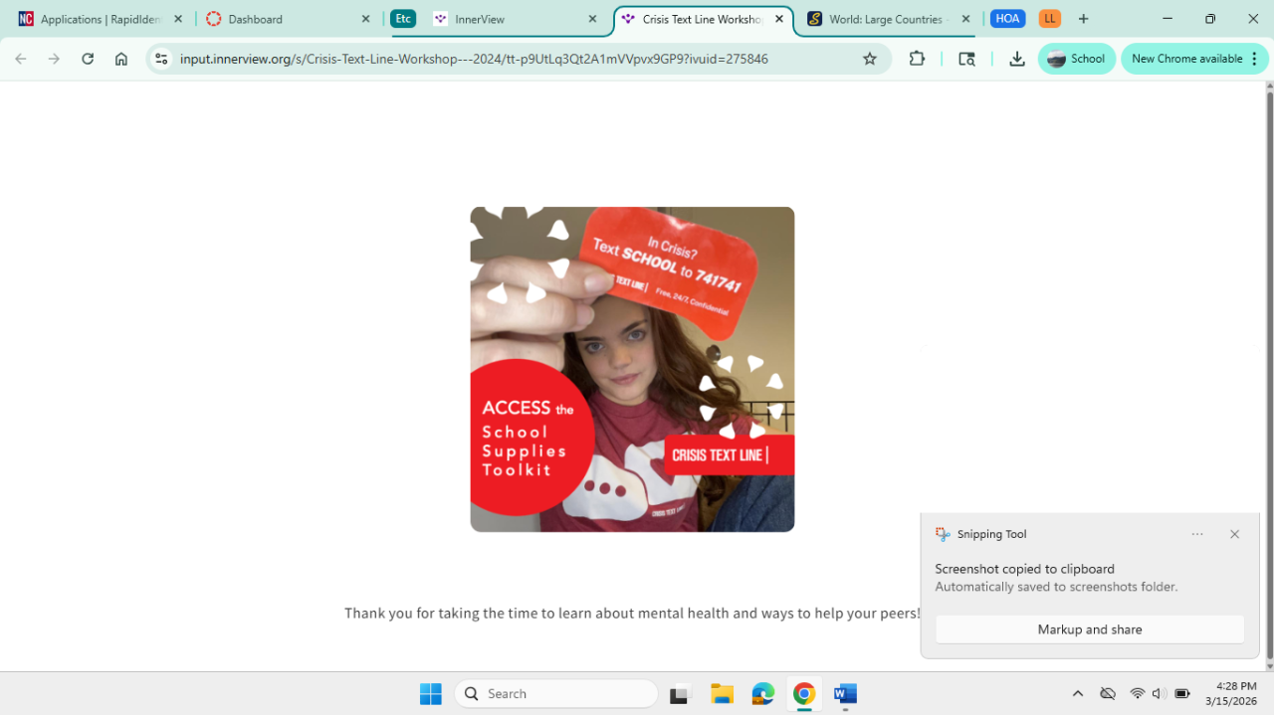Screen dimensions: 1274x715
Task: Check the battery status icon
Action: [1182, 694]
